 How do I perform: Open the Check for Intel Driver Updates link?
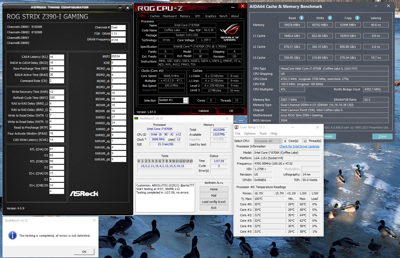[299, 146]
